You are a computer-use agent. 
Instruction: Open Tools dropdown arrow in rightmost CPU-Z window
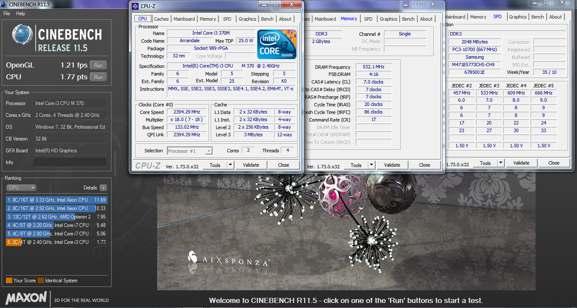501,163
